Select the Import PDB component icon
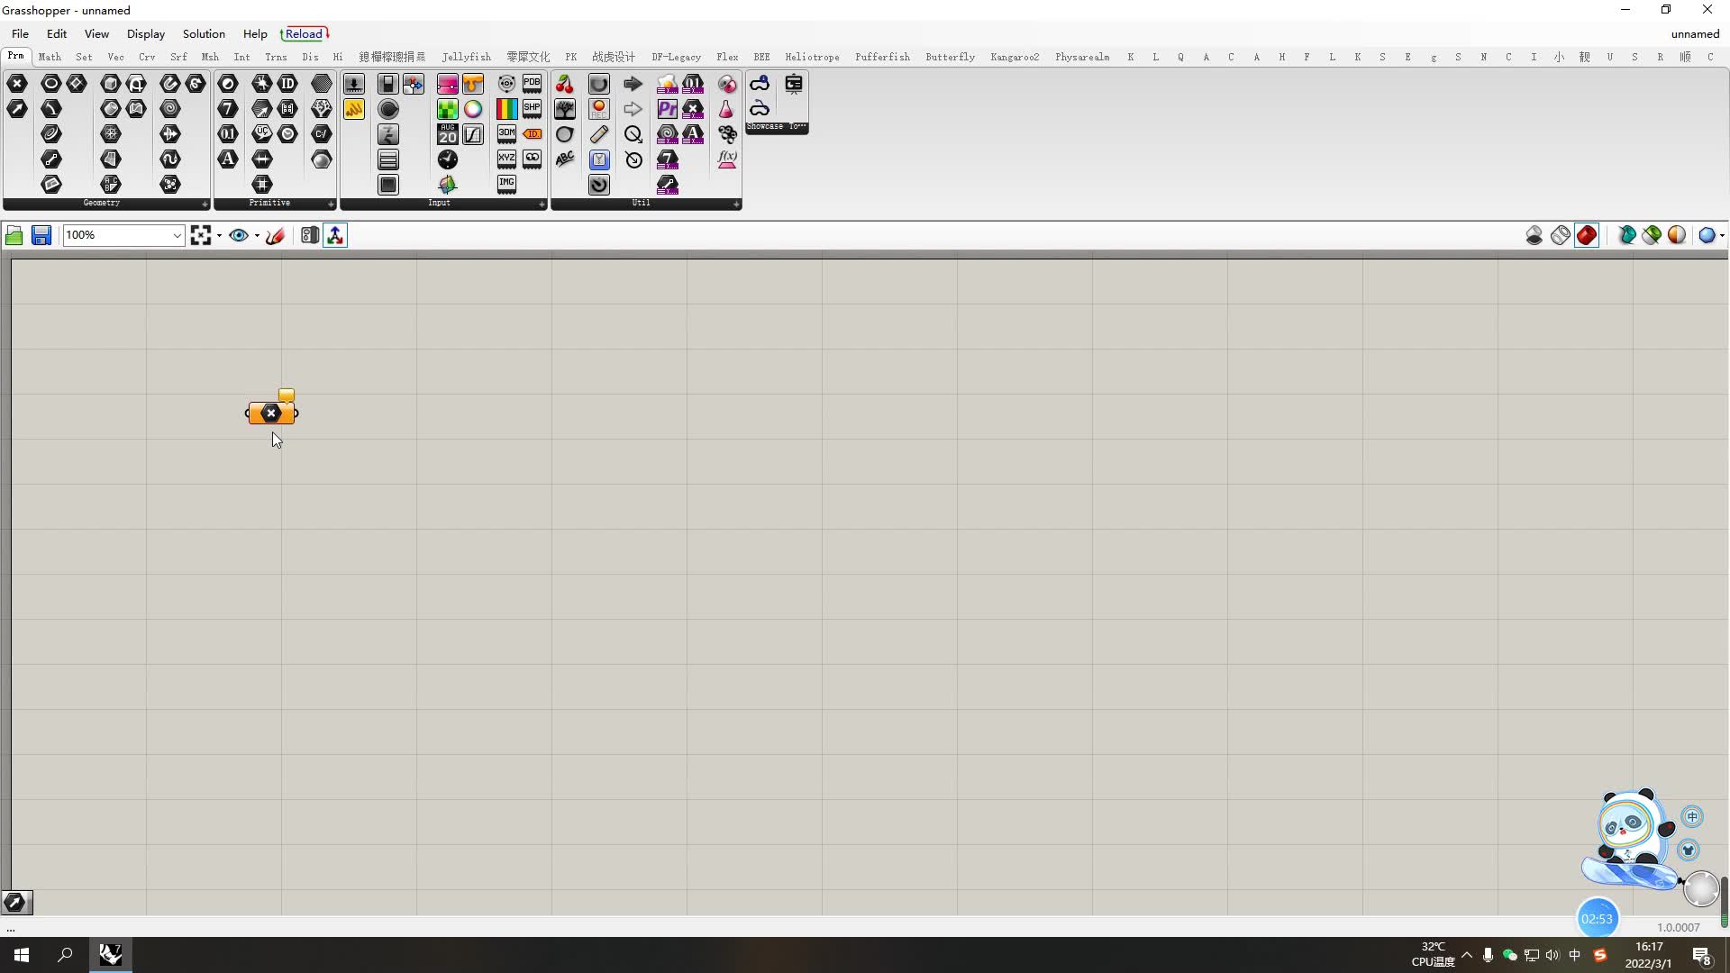1730x973 pixels. (533, 84)
